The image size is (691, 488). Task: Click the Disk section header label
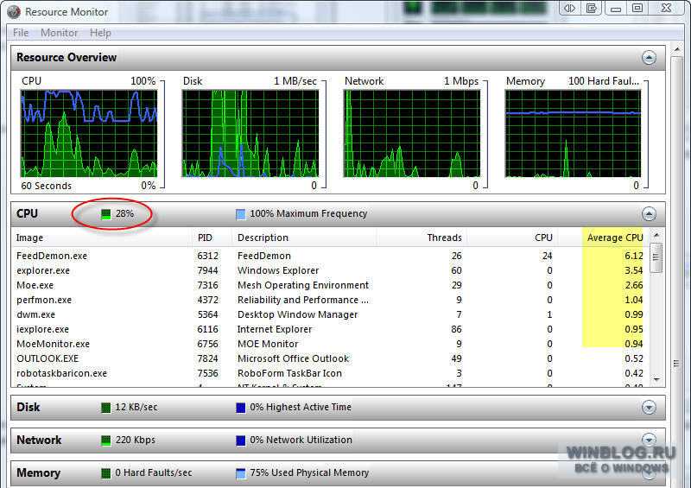click(29, 407)
